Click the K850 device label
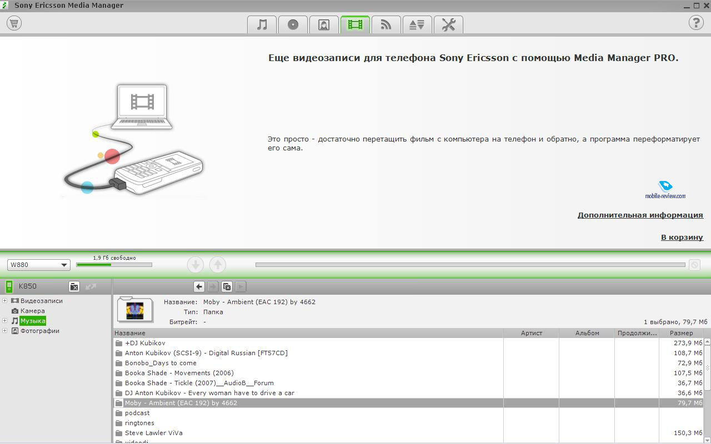The width and height of the screenshot is (711, 444). point(28,286)
